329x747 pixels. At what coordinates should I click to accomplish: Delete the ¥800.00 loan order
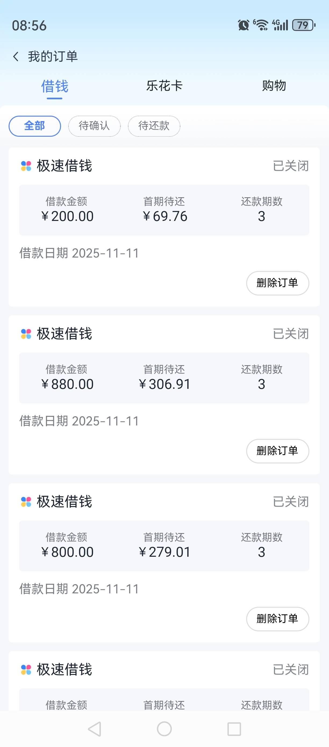pyautogui.click(x=277, y=619)
